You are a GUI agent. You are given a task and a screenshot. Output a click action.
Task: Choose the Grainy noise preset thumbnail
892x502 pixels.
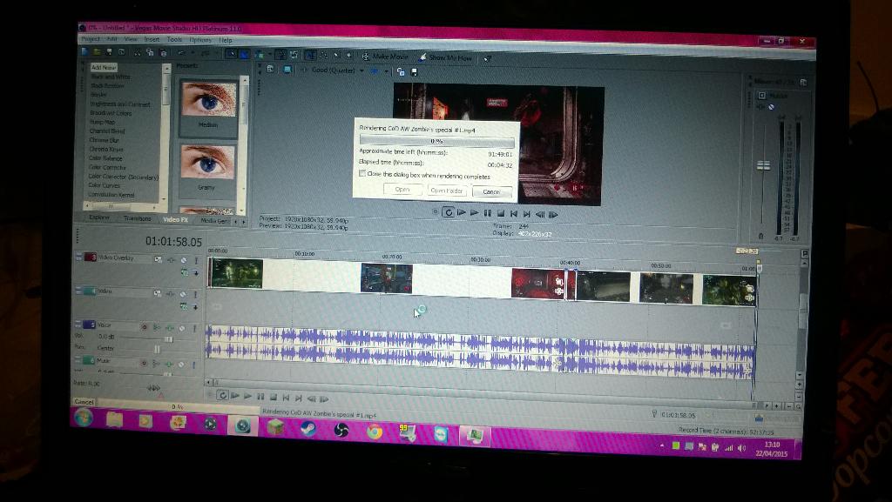207,162
